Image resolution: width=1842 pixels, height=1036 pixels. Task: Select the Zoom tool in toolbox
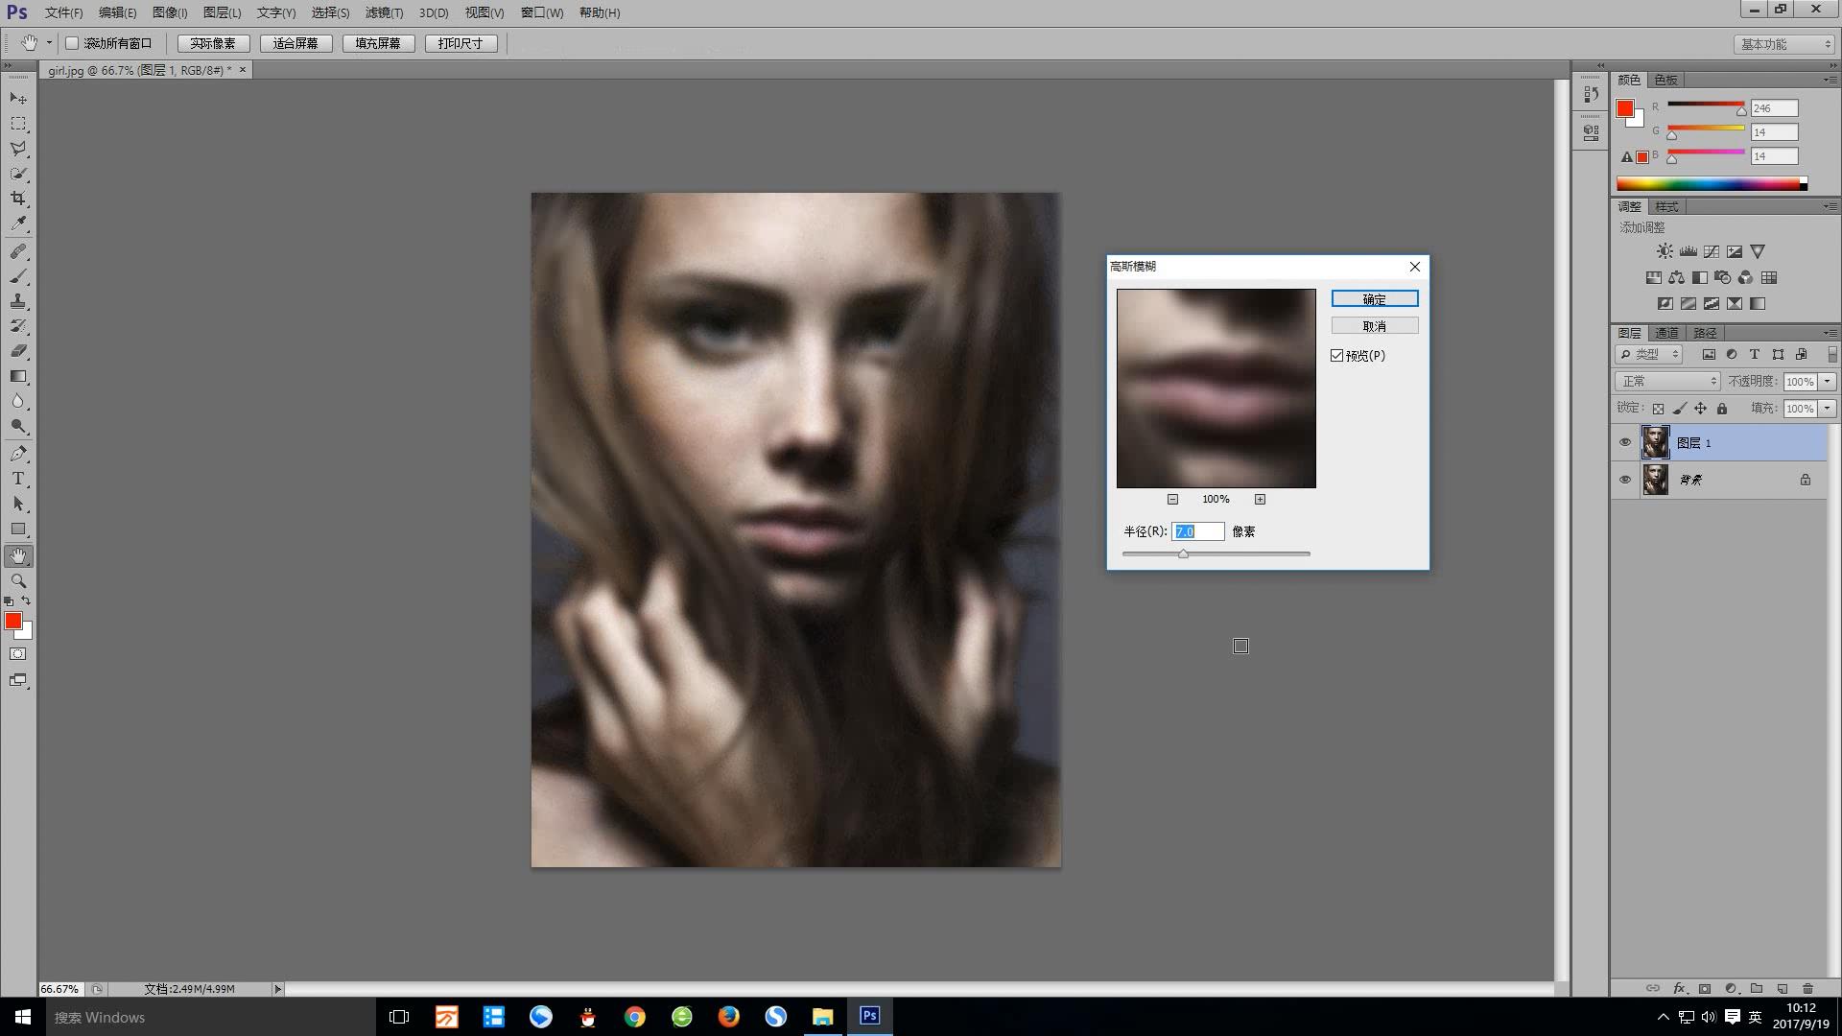tap(18, 581)
